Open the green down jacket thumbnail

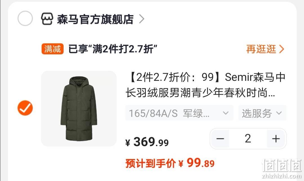click(79, 109)
